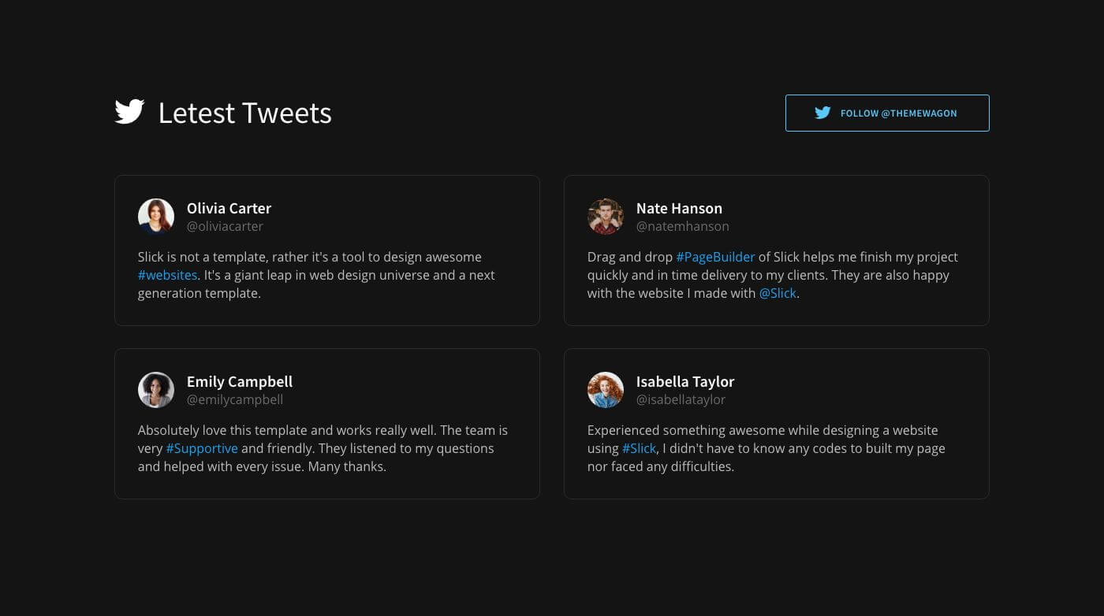This screenshot has width=1104, height=616.
Task: Follow the @Slick mention link
Action: click(x=778, y=293)
